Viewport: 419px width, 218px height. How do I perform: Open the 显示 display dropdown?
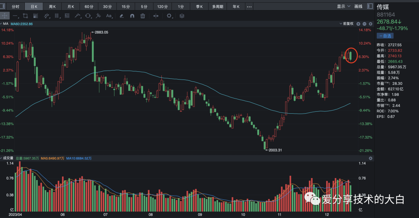343,7
